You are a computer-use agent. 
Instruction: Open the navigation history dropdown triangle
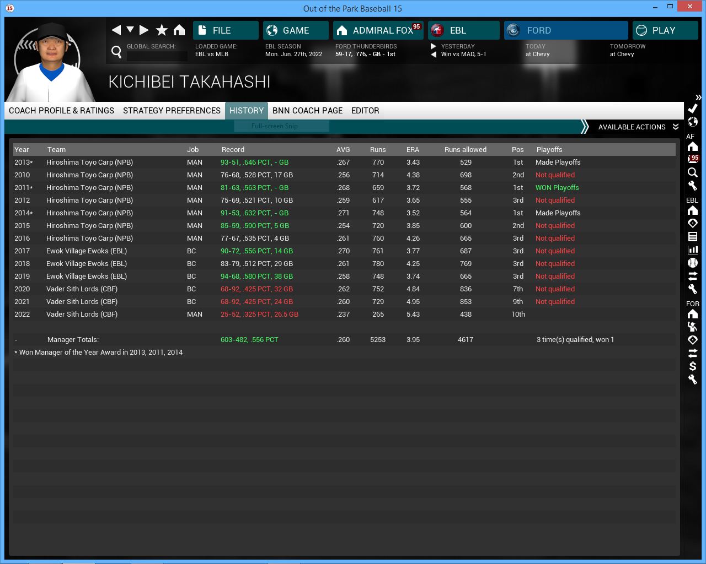pyautogui.click(x=130, y=30)
